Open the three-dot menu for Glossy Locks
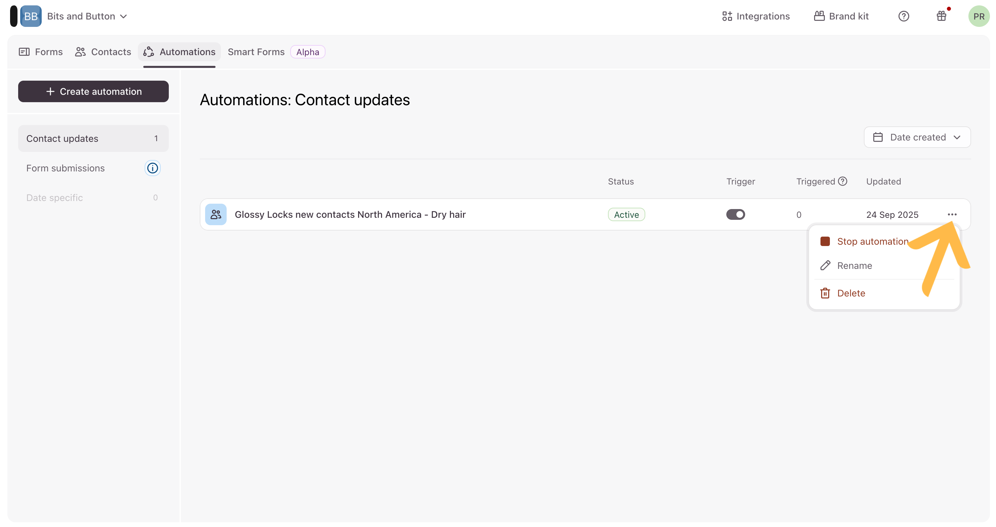This screenshot has height=527, width=996. (x=952, y=214)
